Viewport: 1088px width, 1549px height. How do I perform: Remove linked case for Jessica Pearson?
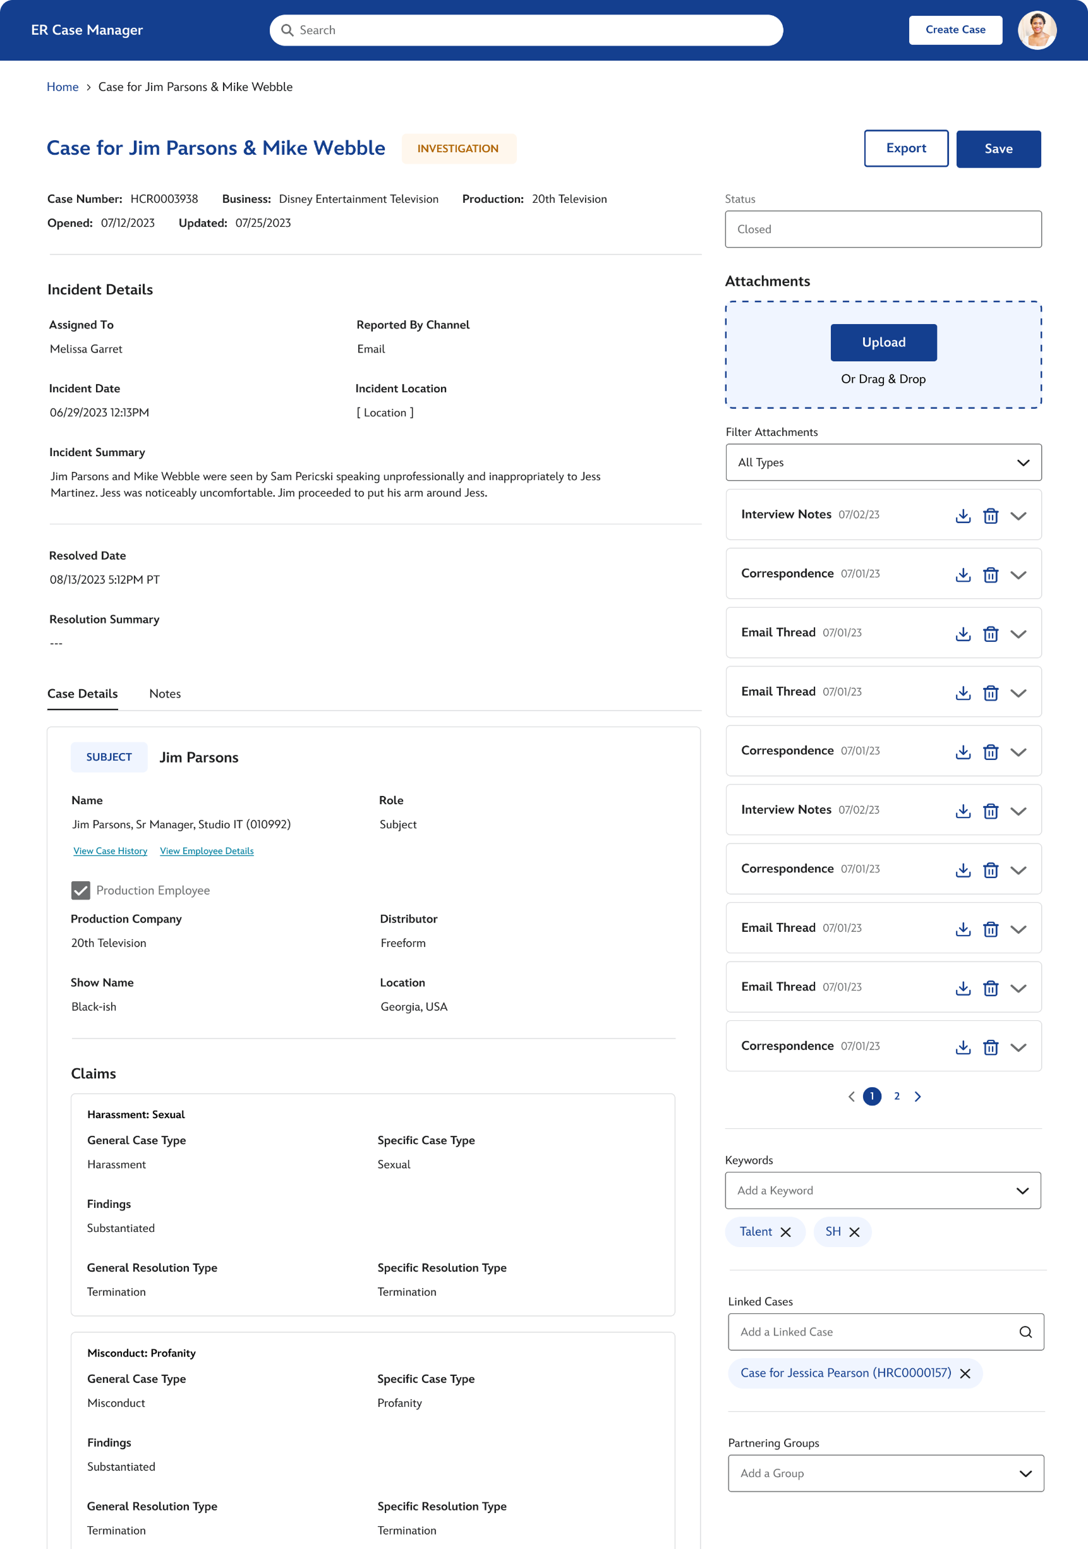coord(965,1373)
